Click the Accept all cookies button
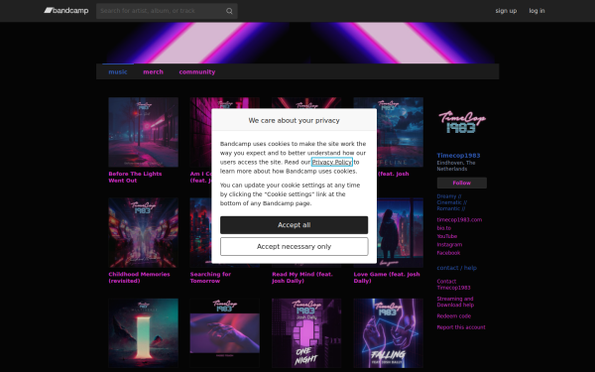This screenshot has height=372, width=595. tap(295, 225)
